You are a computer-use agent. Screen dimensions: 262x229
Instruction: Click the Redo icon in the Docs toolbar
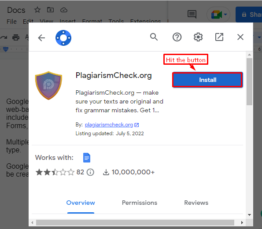point(4,37)
